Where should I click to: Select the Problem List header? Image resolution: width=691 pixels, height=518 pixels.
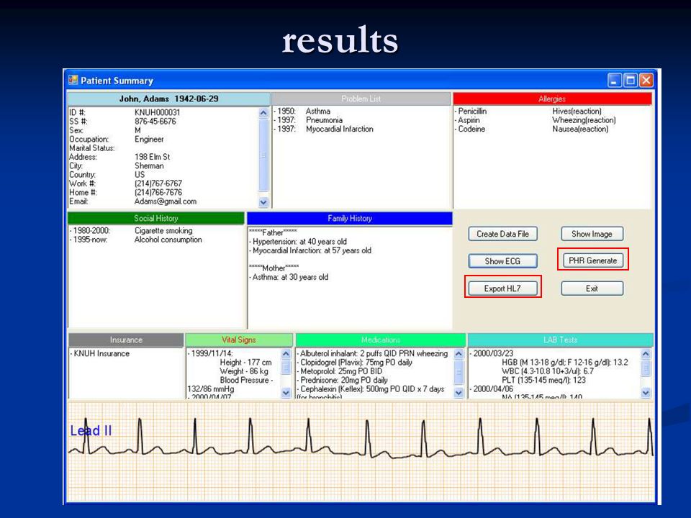pos(361,99)
